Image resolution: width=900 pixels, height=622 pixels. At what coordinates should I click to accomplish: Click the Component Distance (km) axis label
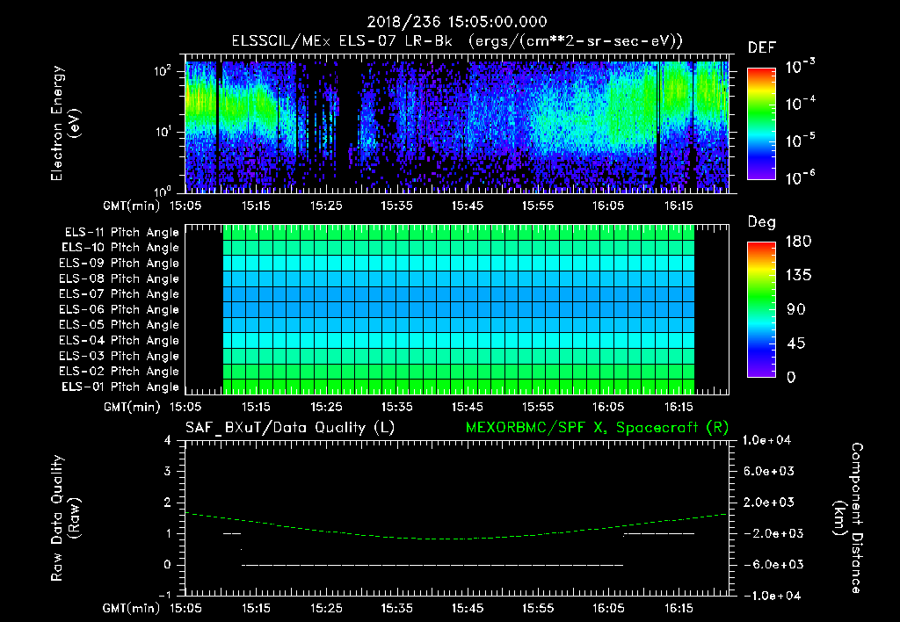tap(848, 518)
